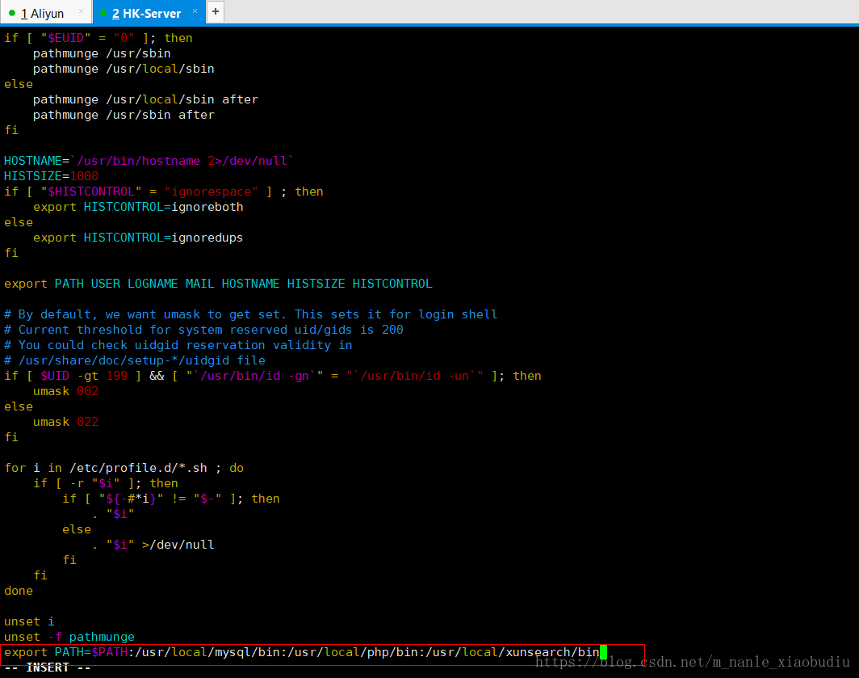Click 'if [ $UID -gt 199 ]' condition line
The image size is (859, 678).
click(273, 376)
